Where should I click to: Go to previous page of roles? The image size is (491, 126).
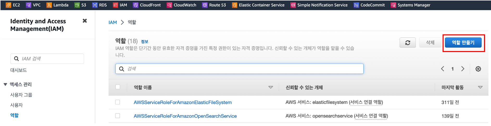point(443,69)
